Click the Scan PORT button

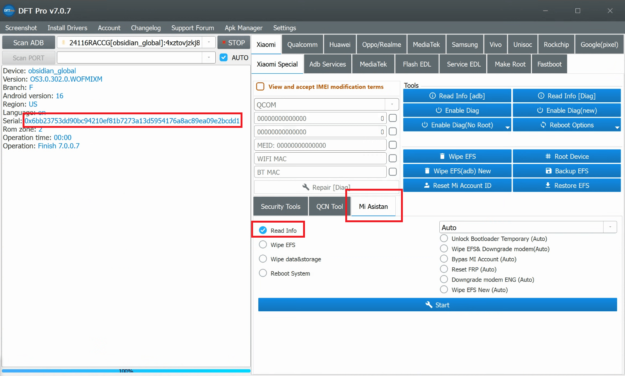tap(29, 58)
